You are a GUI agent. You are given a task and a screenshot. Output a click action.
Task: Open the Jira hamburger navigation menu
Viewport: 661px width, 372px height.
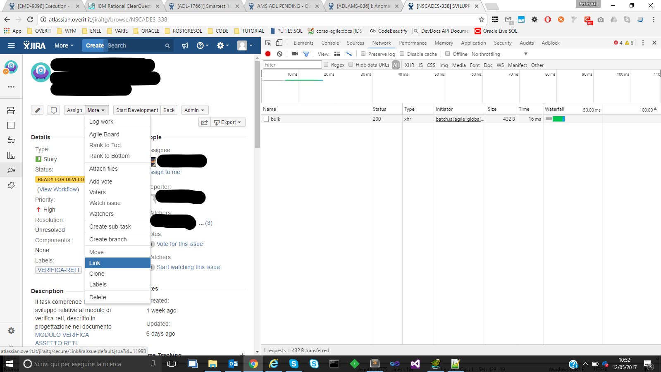11,45
